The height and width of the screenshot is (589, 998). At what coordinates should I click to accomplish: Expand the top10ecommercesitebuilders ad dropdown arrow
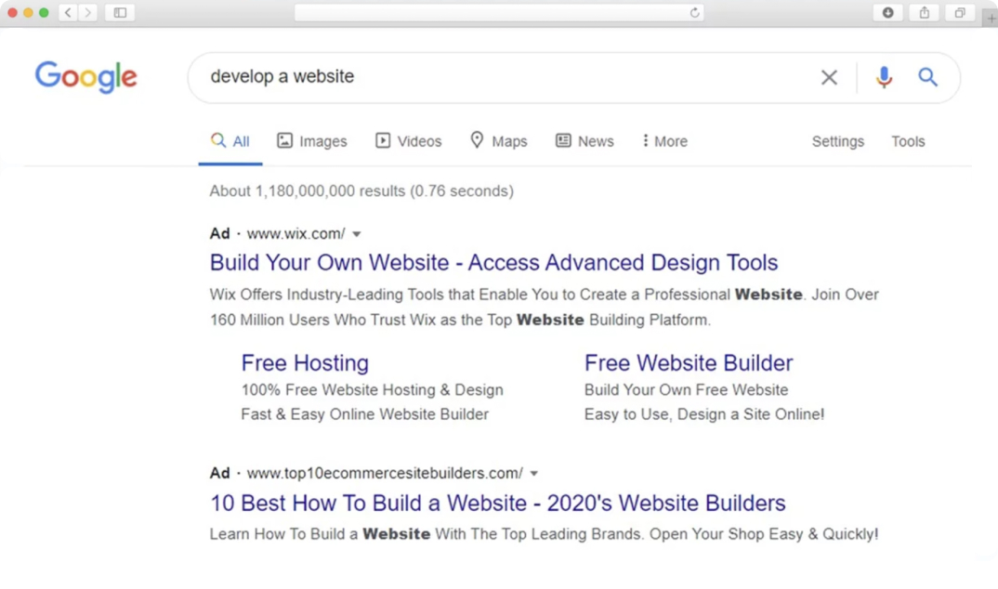(534, 474)
